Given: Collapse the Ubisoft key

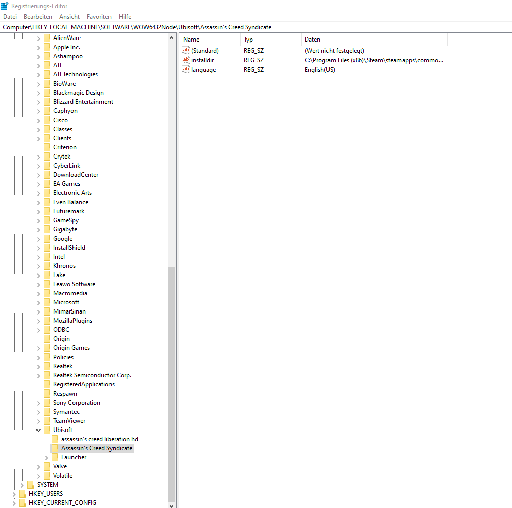Looking at the screenshot, I should point(38,430).
